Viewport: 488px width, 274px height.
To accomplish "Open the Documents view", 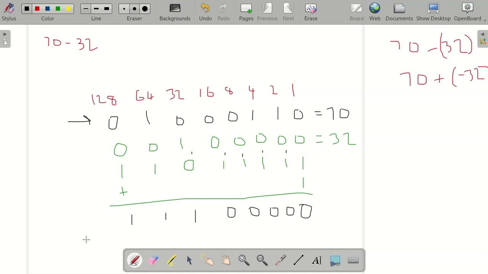I will [x=399, y=12].
